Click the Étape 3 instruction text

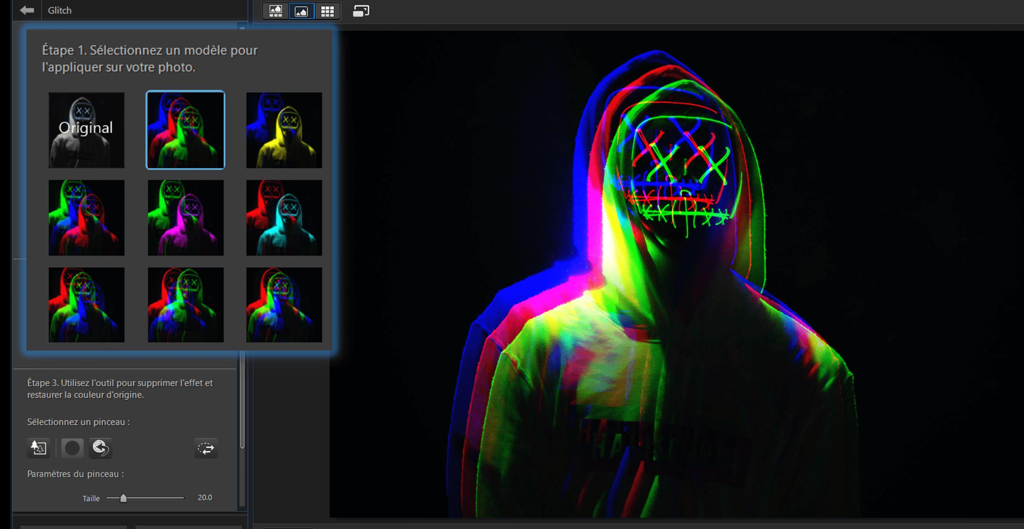click(x=120, y=389)
